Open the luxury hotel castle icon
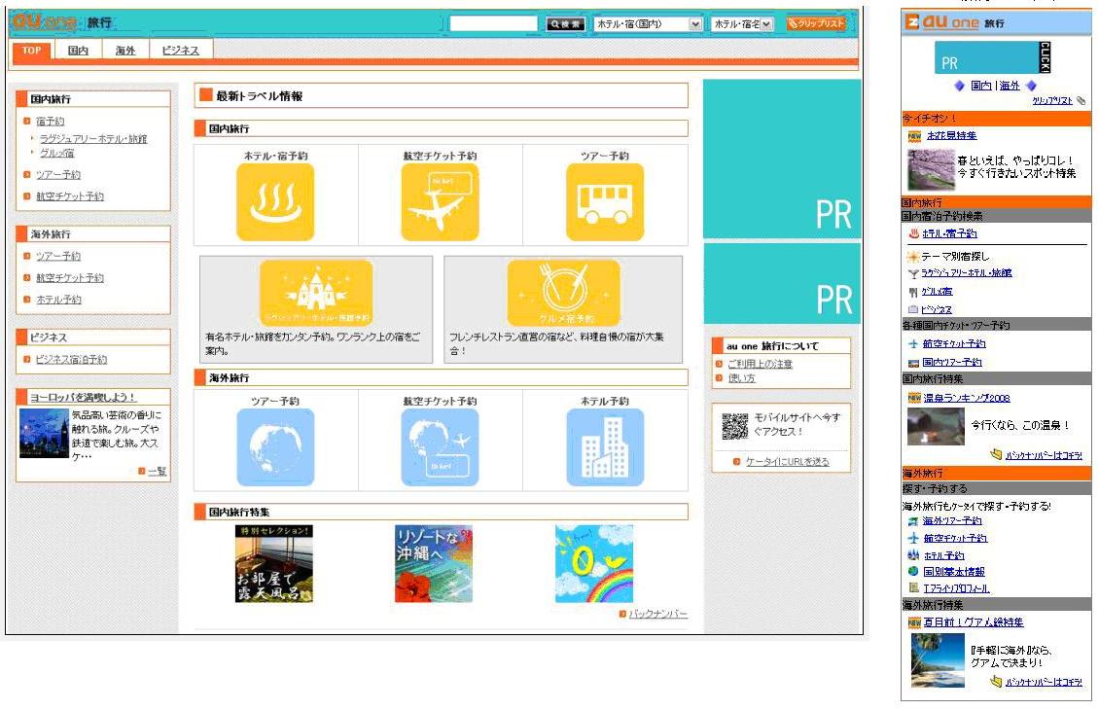1099x710 pixels. pos(316,293)
